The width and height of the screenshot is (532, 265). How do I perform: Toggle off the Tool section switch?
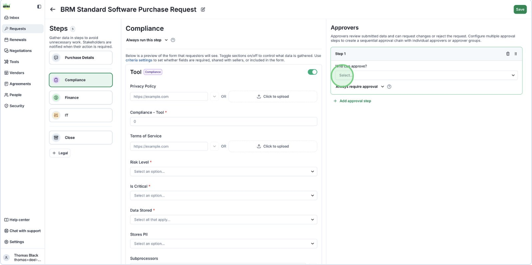point(312,72)
